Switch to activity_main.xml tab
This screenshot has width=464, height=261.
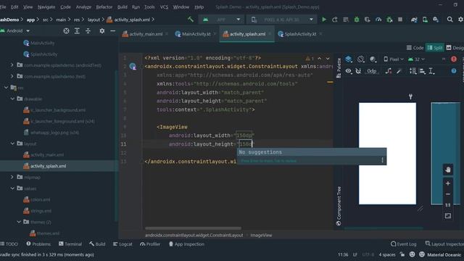(143, 34)
